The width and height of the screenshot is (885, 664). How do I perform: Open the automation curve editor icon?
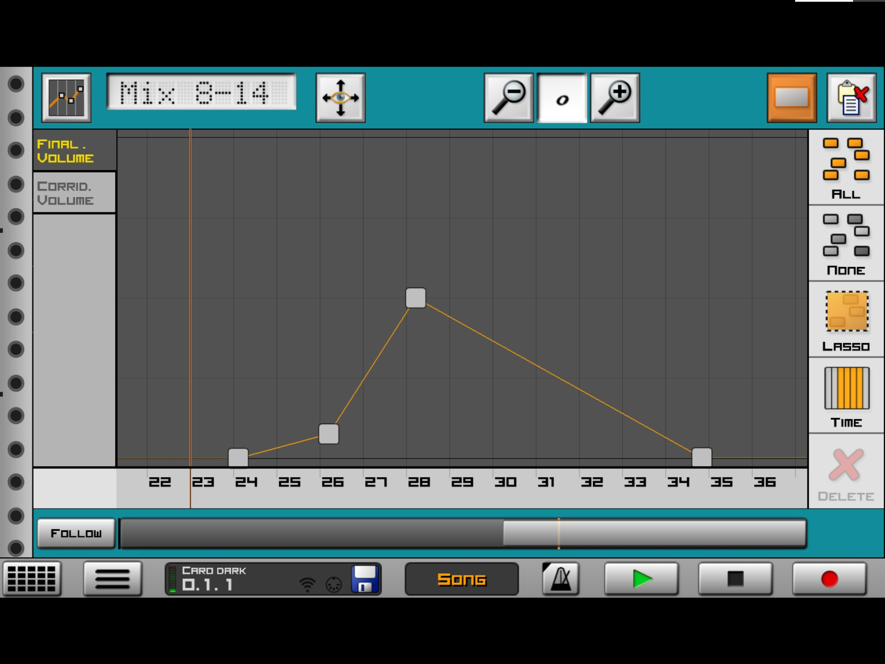[66, 98]
